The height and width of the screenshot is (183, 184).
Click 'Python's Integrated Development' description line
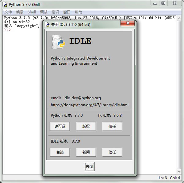pos(80,58)
